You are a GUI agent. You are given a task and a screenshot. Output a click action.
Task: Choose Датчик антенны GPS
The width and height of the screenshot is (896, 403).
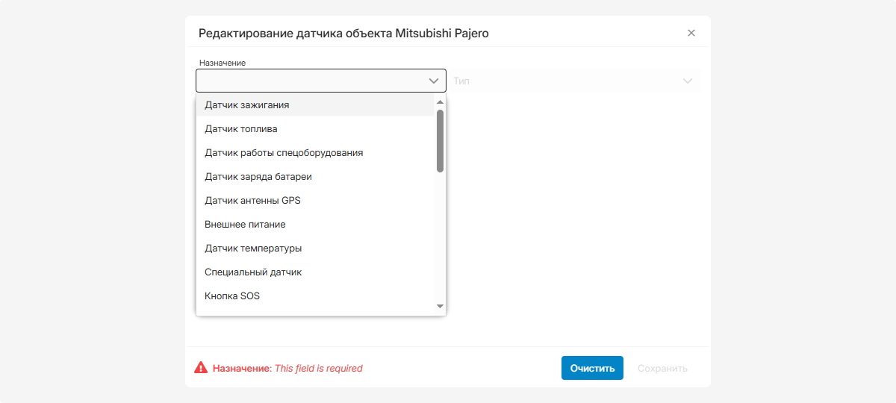252,201
